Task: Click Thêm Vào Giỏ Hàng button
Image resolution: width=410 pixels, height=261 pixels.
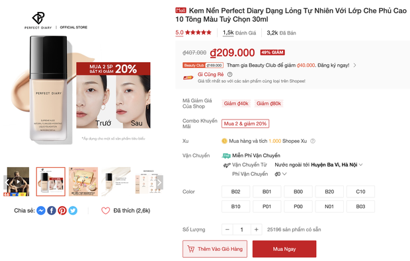Action: (x=215, y=249)
